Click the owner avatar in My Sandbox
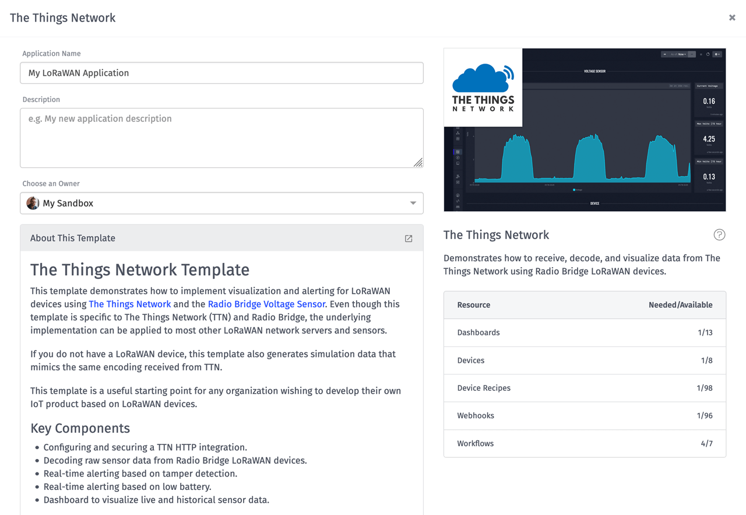 (x=33, y=203)
